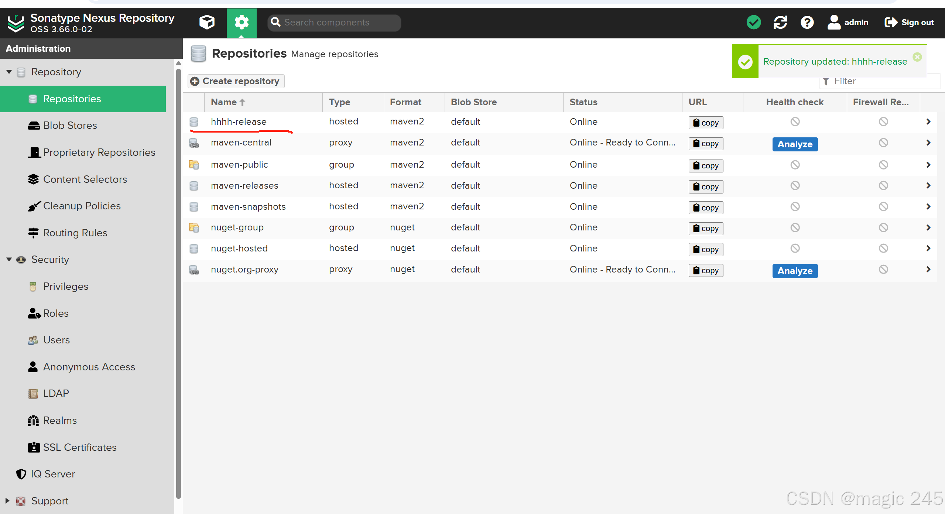Click Create repository button

(x=236, y=81)
